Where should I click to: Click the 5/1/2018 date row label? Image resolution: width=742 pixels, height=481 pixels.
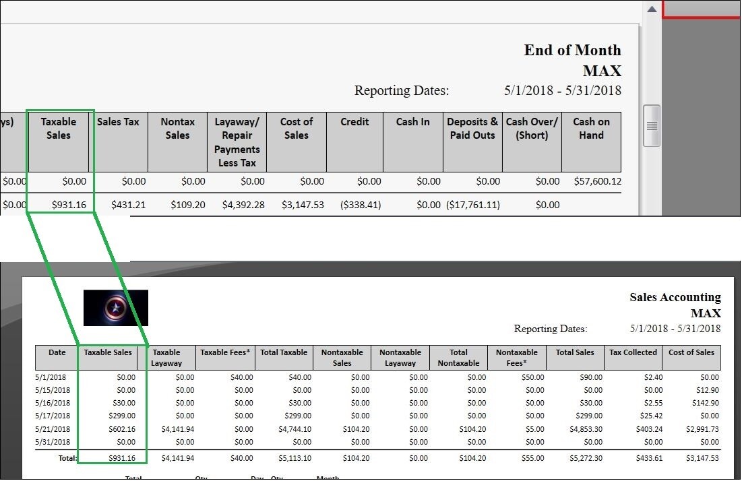pyautogui.click(x=51, y=377)
